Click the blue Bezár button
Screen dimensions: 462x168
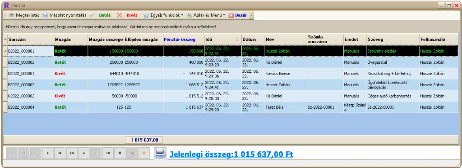pyautogui.click(x=238, y=15)
